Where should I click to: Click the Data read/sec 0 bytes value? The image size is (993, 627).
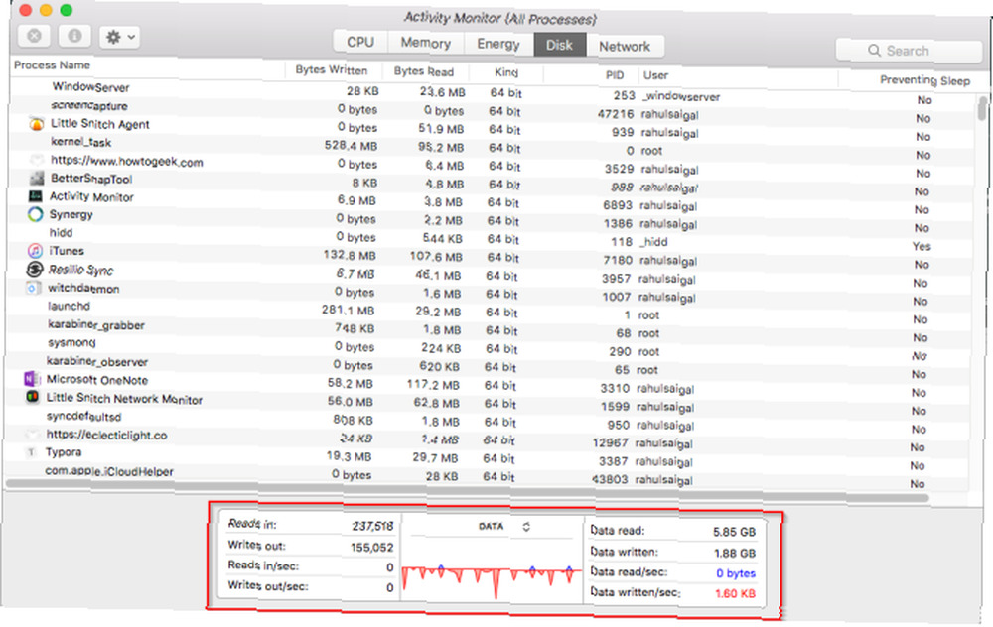tap(736, 573)
